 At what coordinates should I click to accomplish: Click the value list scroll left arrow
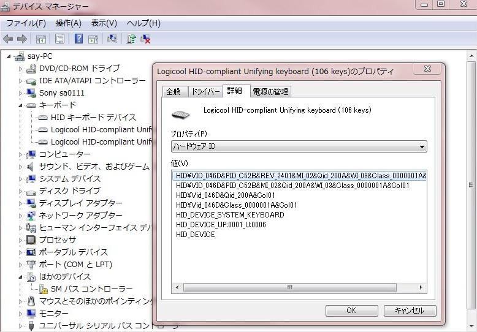coord(177,287)
